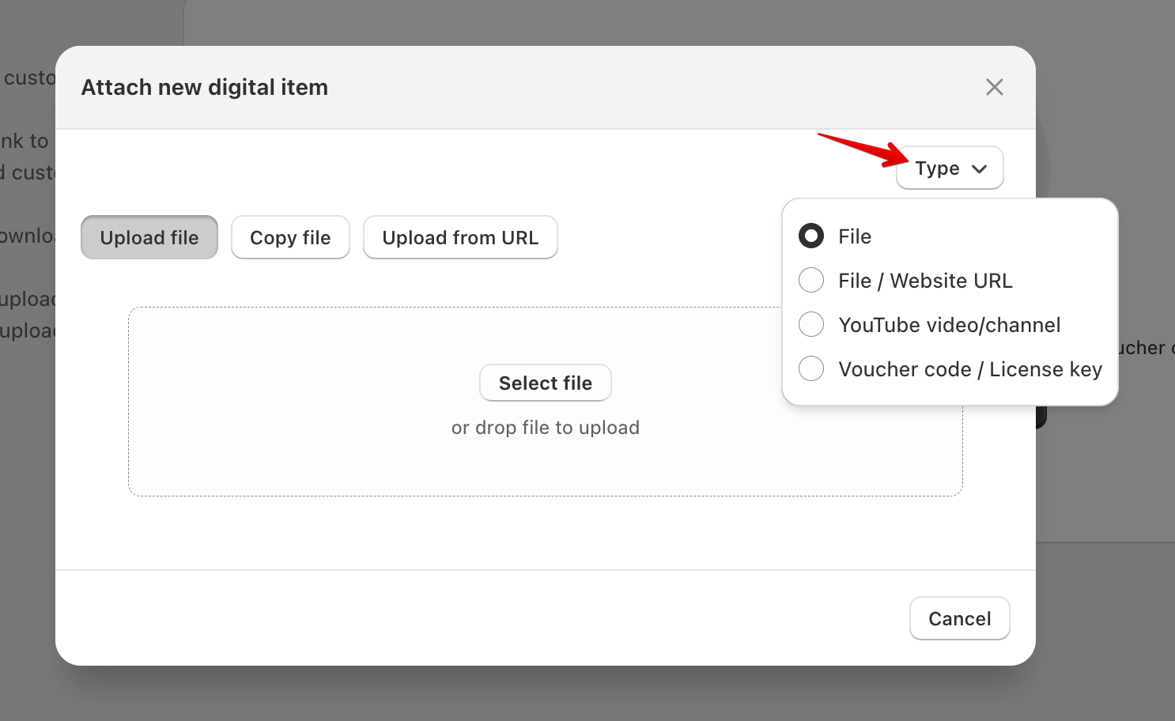This screenshot has width=1175, height=721.
Task: Cancel the attach digital item dialog
Action: pos(959,618)
